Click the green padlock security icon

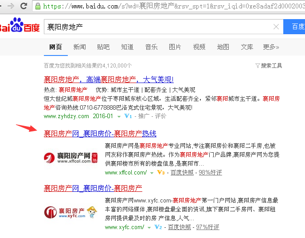(38, 6)
